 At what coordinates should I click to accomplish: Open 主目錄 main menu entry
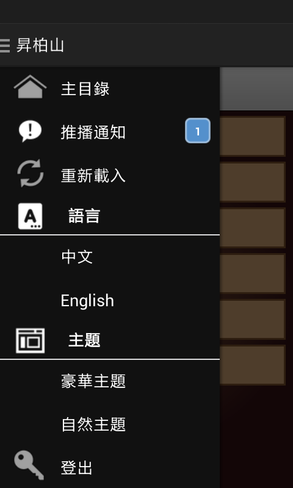(110, 88)
